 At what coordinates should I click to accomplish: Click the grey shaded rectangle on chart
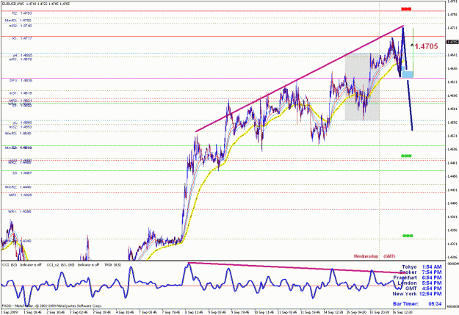point(362,87)
